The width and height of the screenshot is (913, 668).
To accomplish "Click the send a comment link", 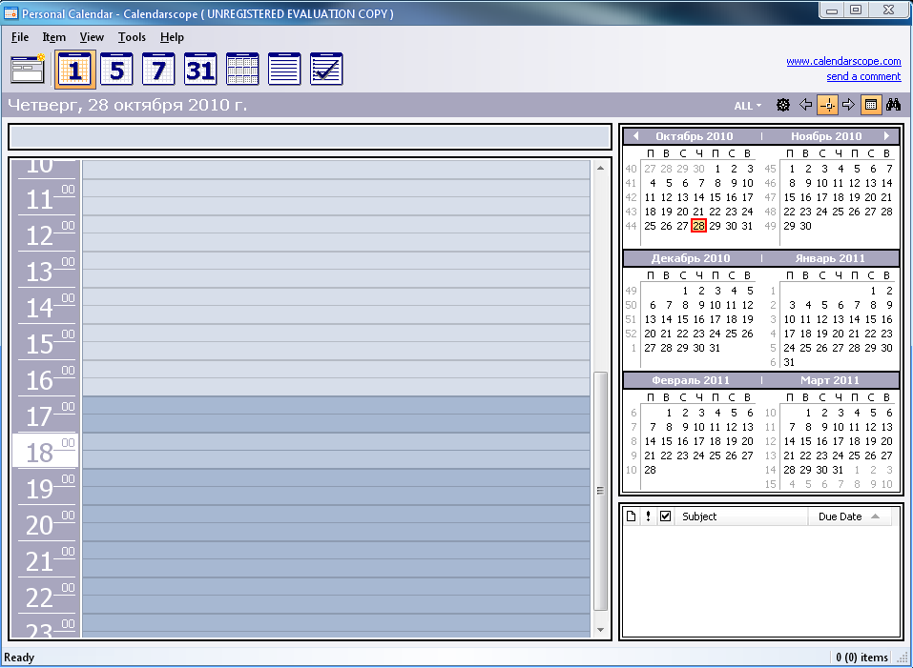I will tap(863, 76).
